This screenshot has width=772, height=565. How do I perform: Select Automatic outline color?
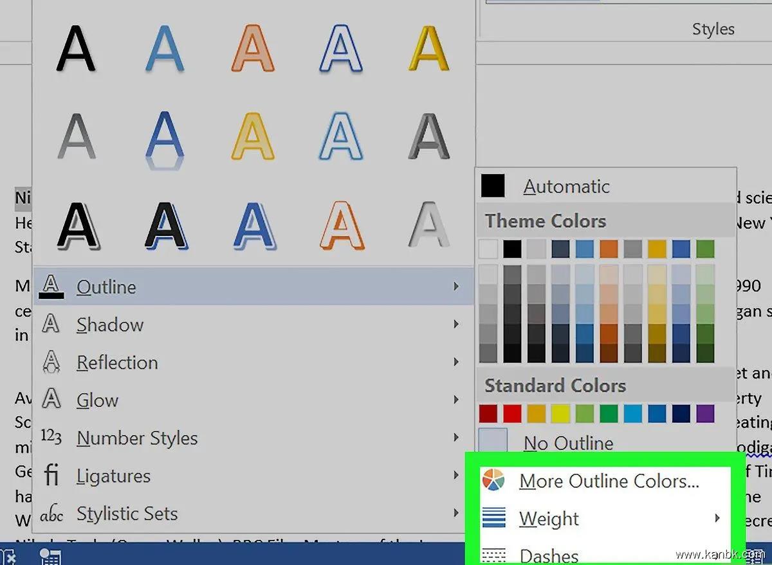[x=566, y=186]
